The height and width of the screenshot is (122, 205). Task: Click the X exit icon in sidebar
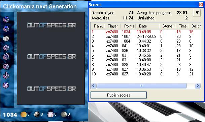(6, 85)
